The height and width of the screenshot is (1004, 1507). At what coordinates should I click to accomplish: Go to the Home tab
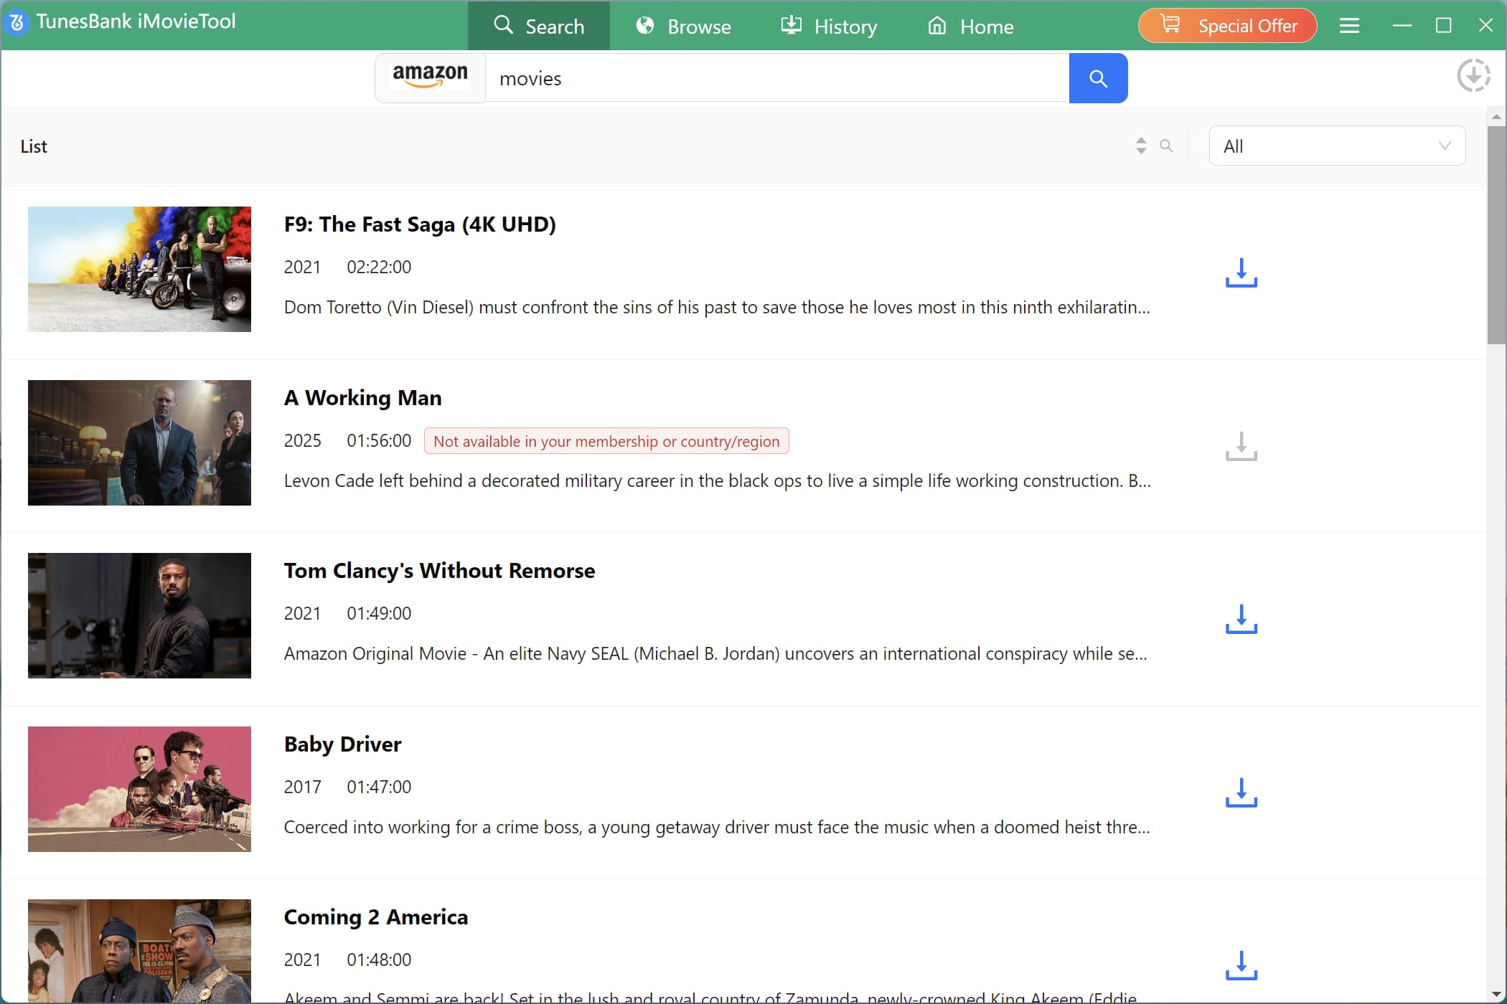click(x=970, y=27)
